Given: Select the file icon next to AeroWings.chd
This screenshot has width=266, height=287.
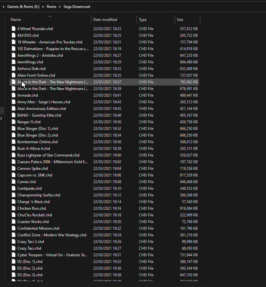Looking at the screenshot, I should click(x=14, y=62).
